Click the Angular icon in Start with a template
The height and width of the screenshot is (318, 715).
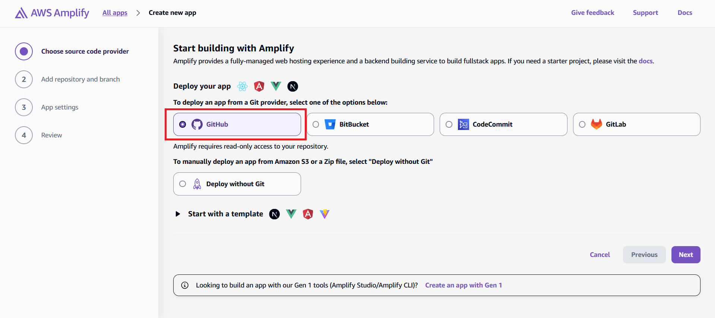pyautogui.click(x=308, y=214)
